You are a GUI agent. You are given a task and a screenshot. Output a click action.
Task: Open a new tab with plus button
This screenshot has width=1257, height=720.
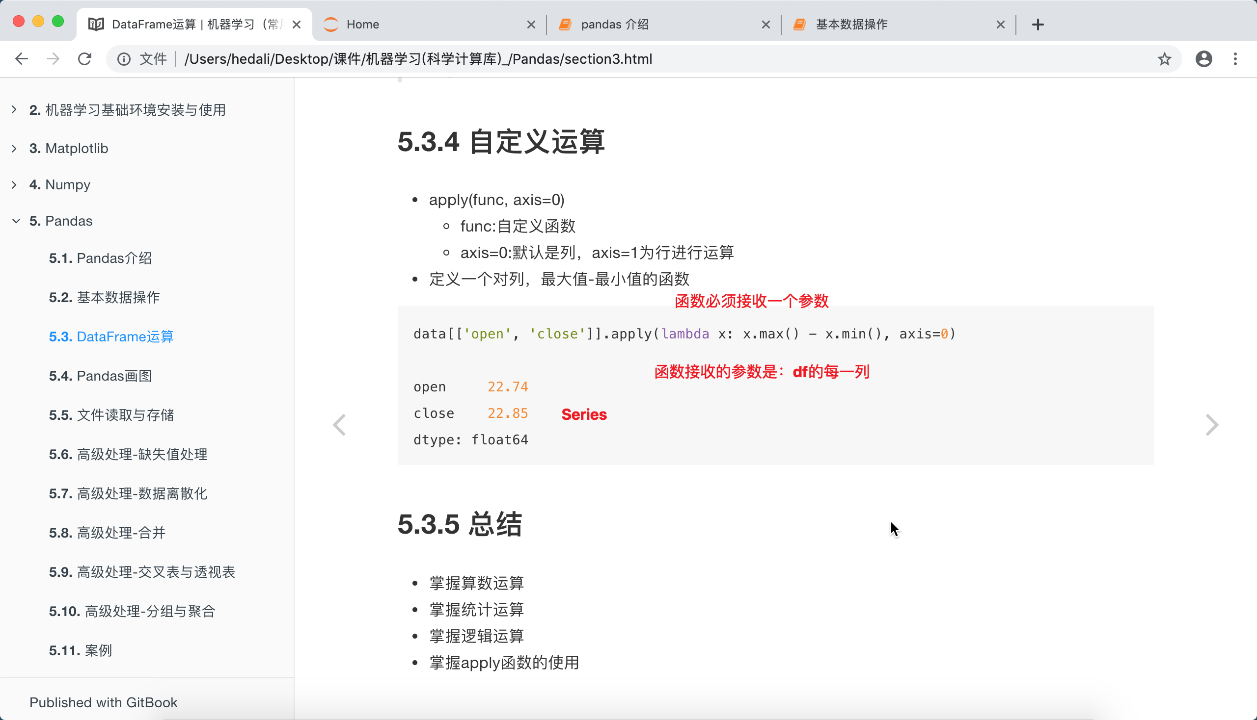click(1038, 24)
